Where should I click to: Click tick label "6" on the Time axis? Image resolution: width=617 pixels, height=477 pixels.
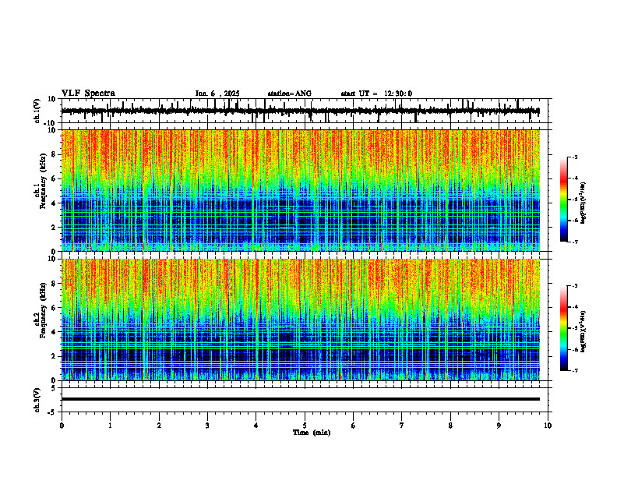pos(354,426)
